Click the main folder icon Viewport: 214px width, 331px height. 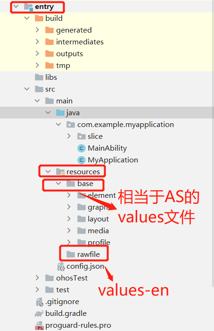pyautogui.click(x=49, y=101)
